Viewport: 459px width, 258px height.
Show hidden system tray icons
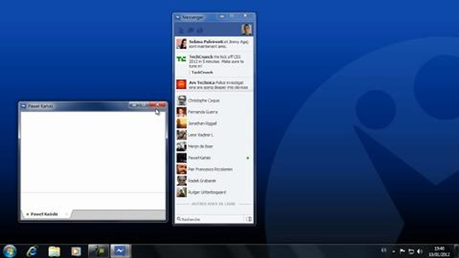click(x=394, y=252)
